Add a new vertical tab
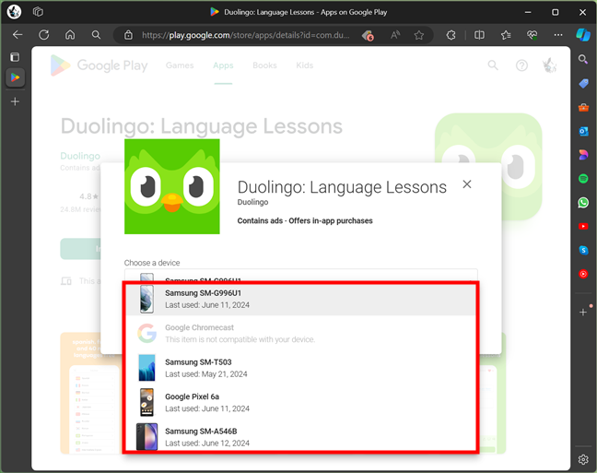The image size is (597, 473). tap(16, 101)
